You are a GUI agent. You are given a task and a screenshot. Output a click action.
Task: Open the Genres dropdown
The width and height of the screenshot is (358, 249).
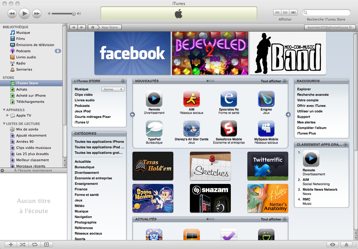click(113, 89)
